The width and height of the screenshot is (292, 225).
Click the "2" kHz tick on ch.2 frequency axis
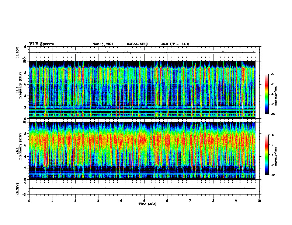[26, 168]
